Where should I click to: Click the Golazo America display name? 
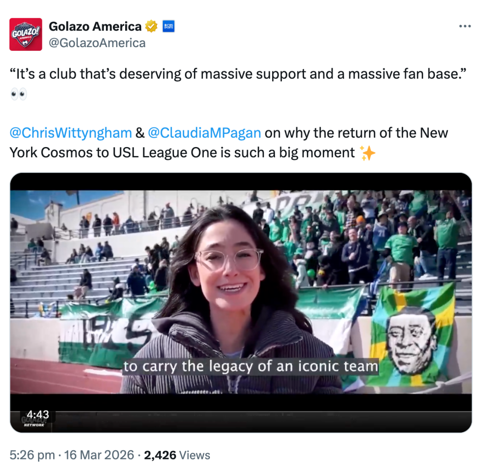pyautogui.click(x=95, y=26)
